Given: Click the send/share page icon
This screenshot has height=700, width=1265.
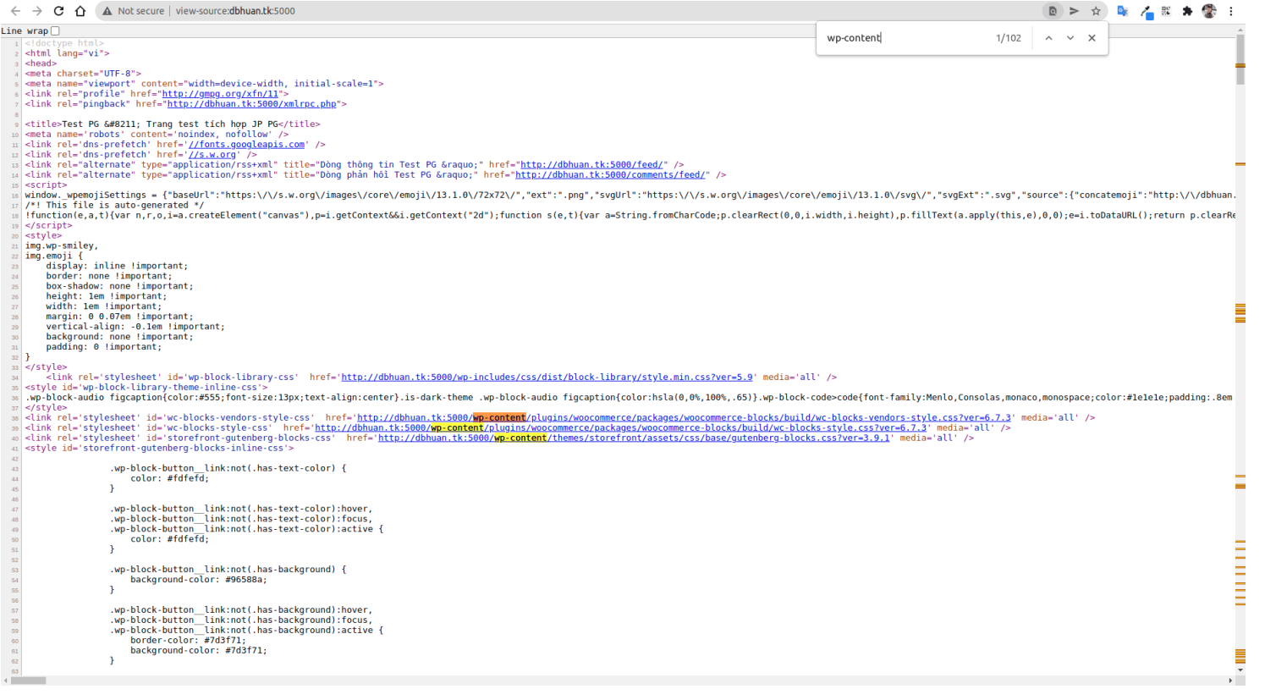Looking at the screenshot, I should click(x=1074, y=11).
